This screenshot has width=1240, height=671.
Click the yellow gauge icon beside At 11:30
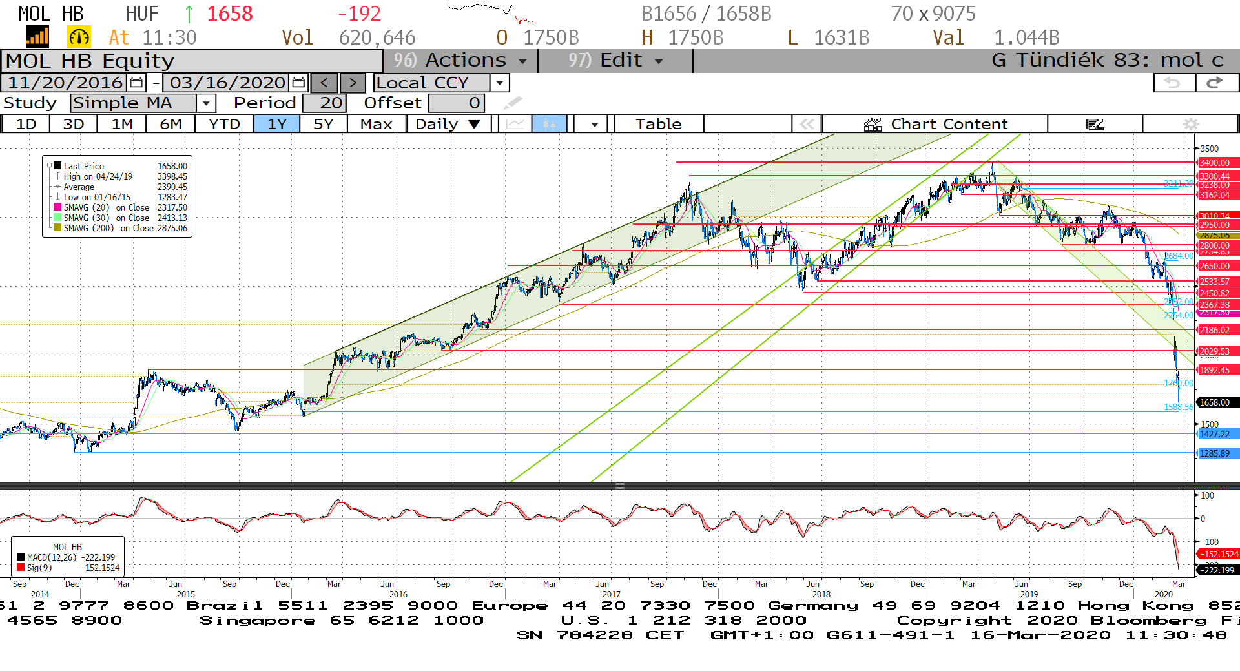[x=79, y=37]
